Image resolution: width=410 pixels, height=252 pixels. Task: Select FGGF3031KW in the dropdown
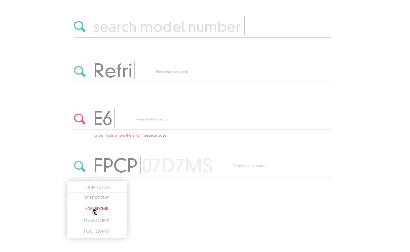coord(97,220)
